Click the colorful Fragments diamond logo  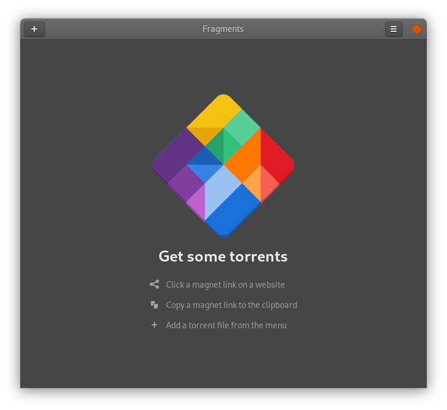tap(223, 165)
